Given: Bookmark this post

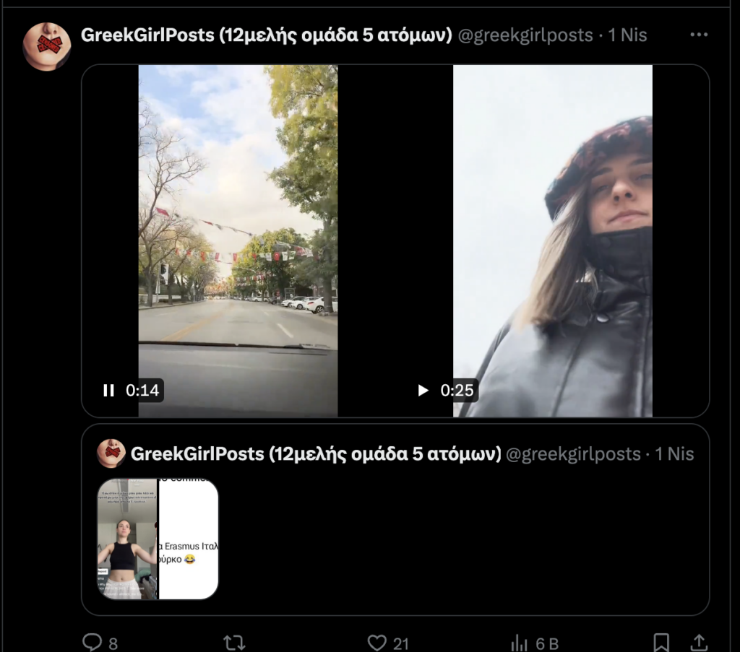Looking at the screenshot, I should tap(661, 642).
